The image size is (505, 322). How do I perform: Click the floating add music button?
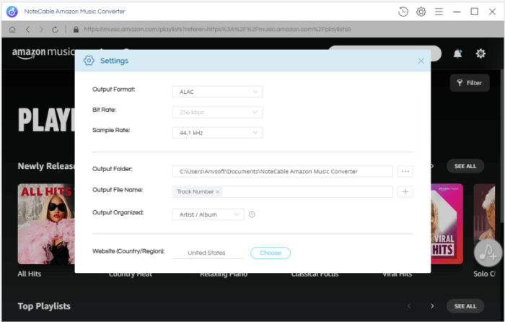pyautogui.click(x=488, y=253)
